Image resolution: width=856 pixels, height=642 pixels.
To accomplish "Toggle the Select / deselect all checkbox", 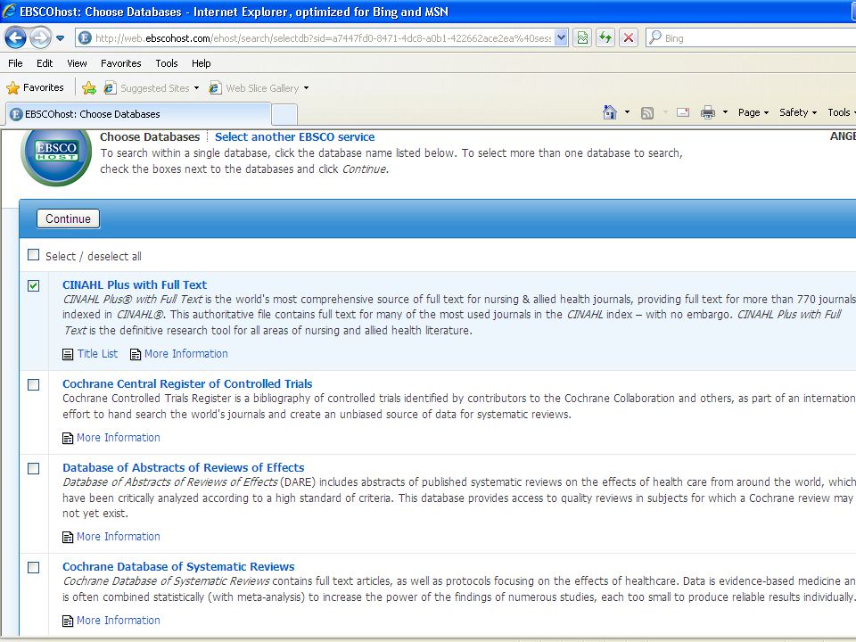I will pyautogui.click(x=34, y=255).
